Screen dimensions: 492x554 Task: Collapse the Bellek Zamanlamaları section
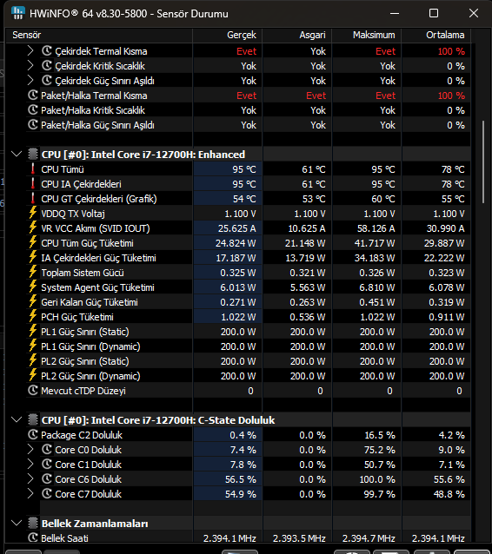[x=17, y=523]
